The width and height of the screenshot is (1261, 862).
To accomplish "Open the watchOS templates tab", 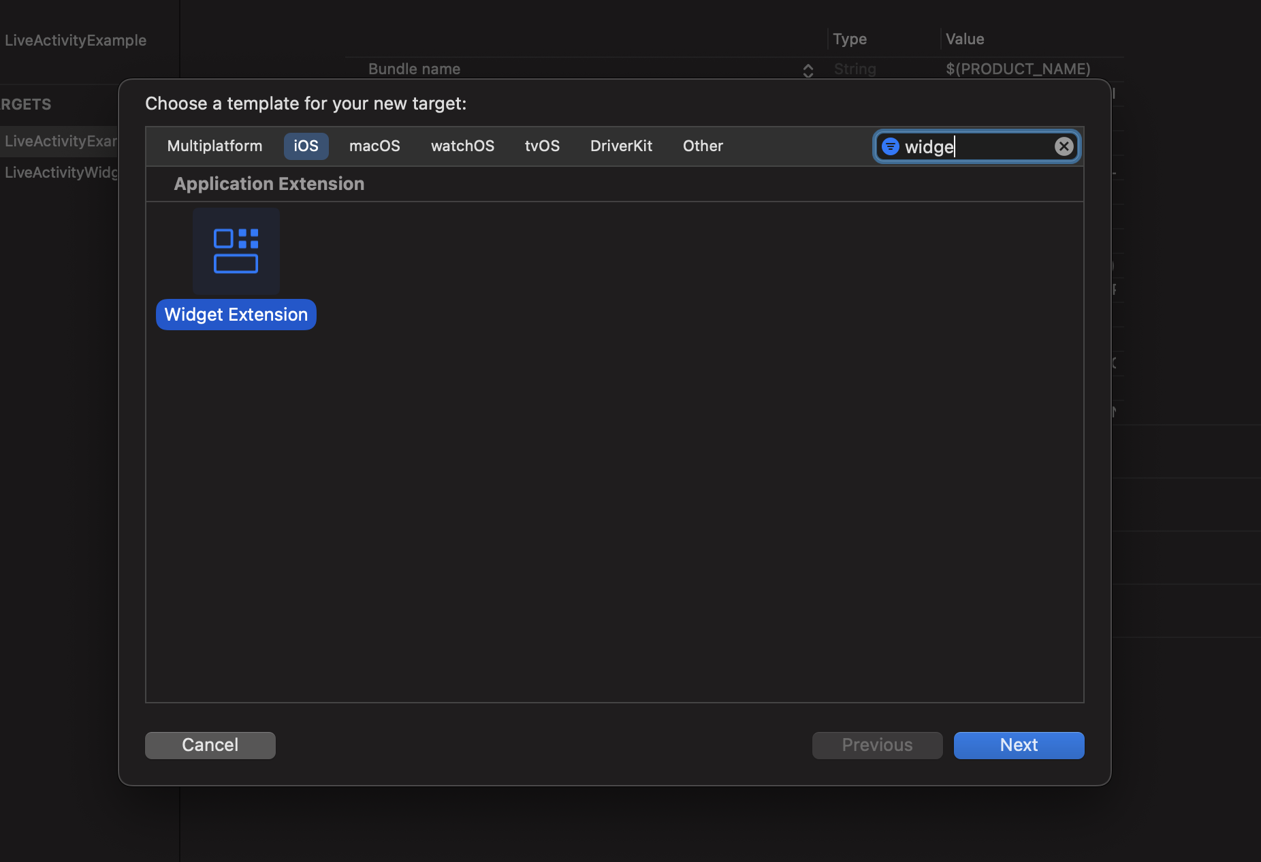I will (462, 146).
